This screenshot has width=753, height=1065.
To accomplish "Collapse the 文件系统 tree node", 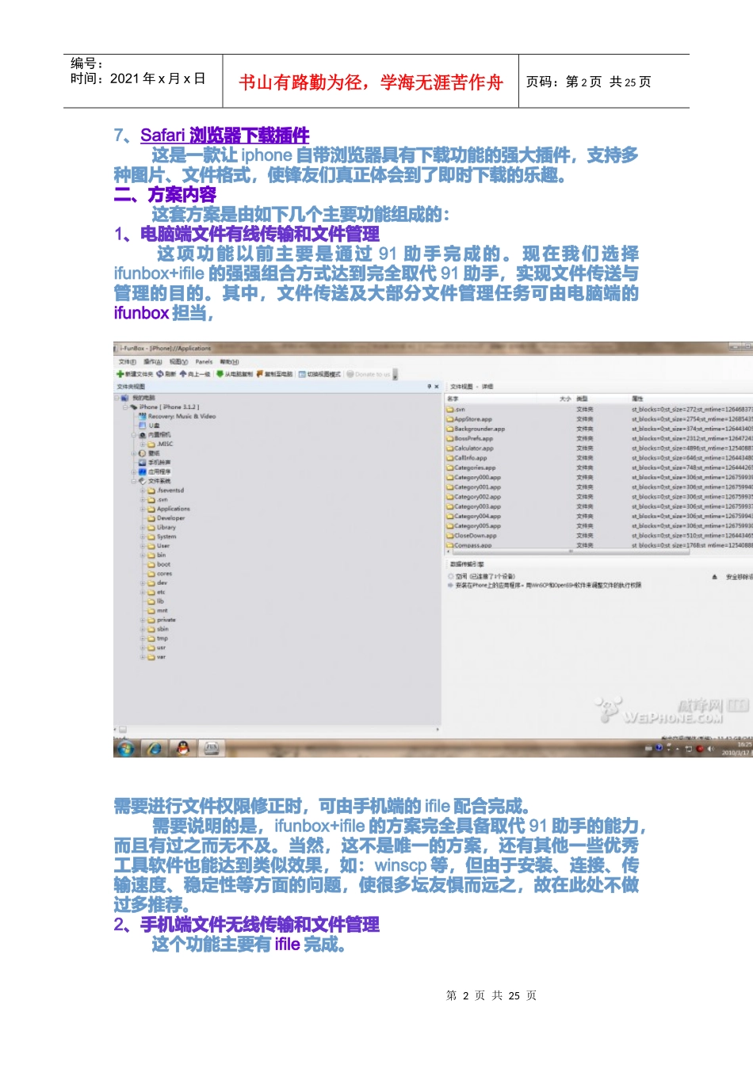I will [x=134, y=481].
